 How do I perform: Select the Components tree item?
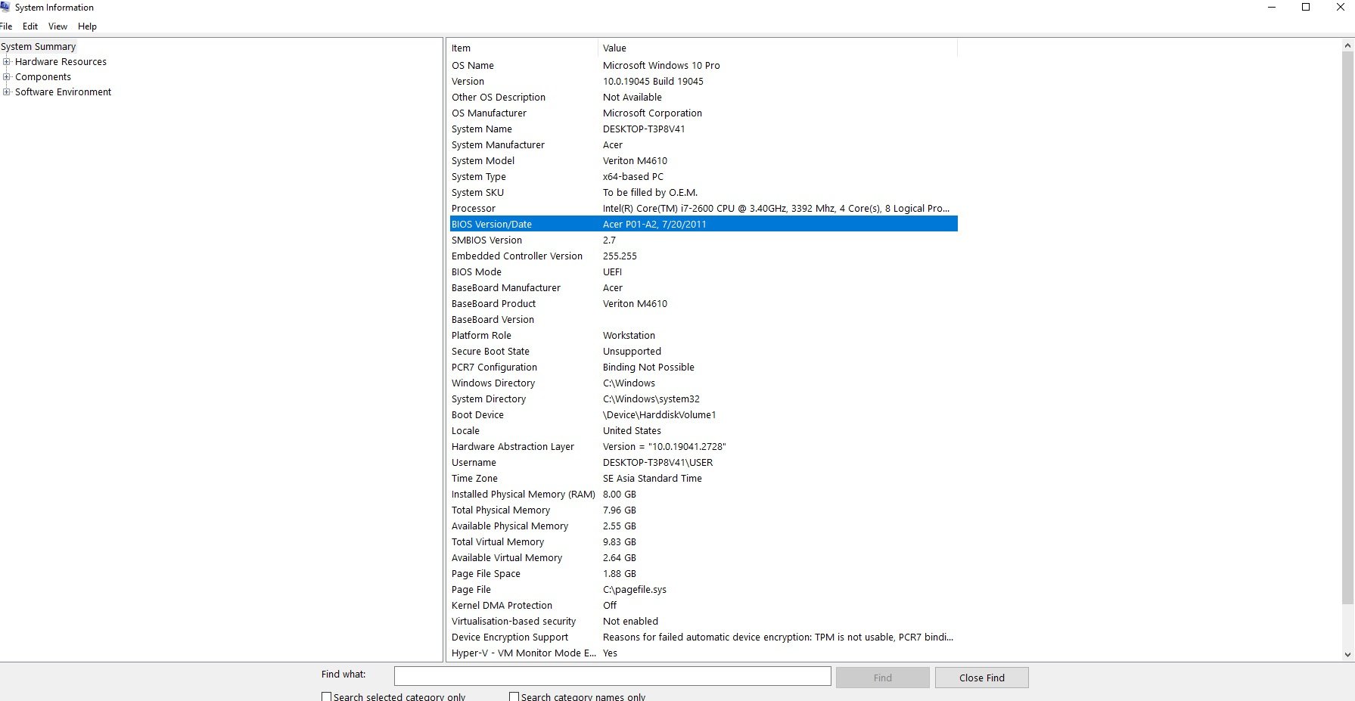pyautogui.click(x=43, y=77)
